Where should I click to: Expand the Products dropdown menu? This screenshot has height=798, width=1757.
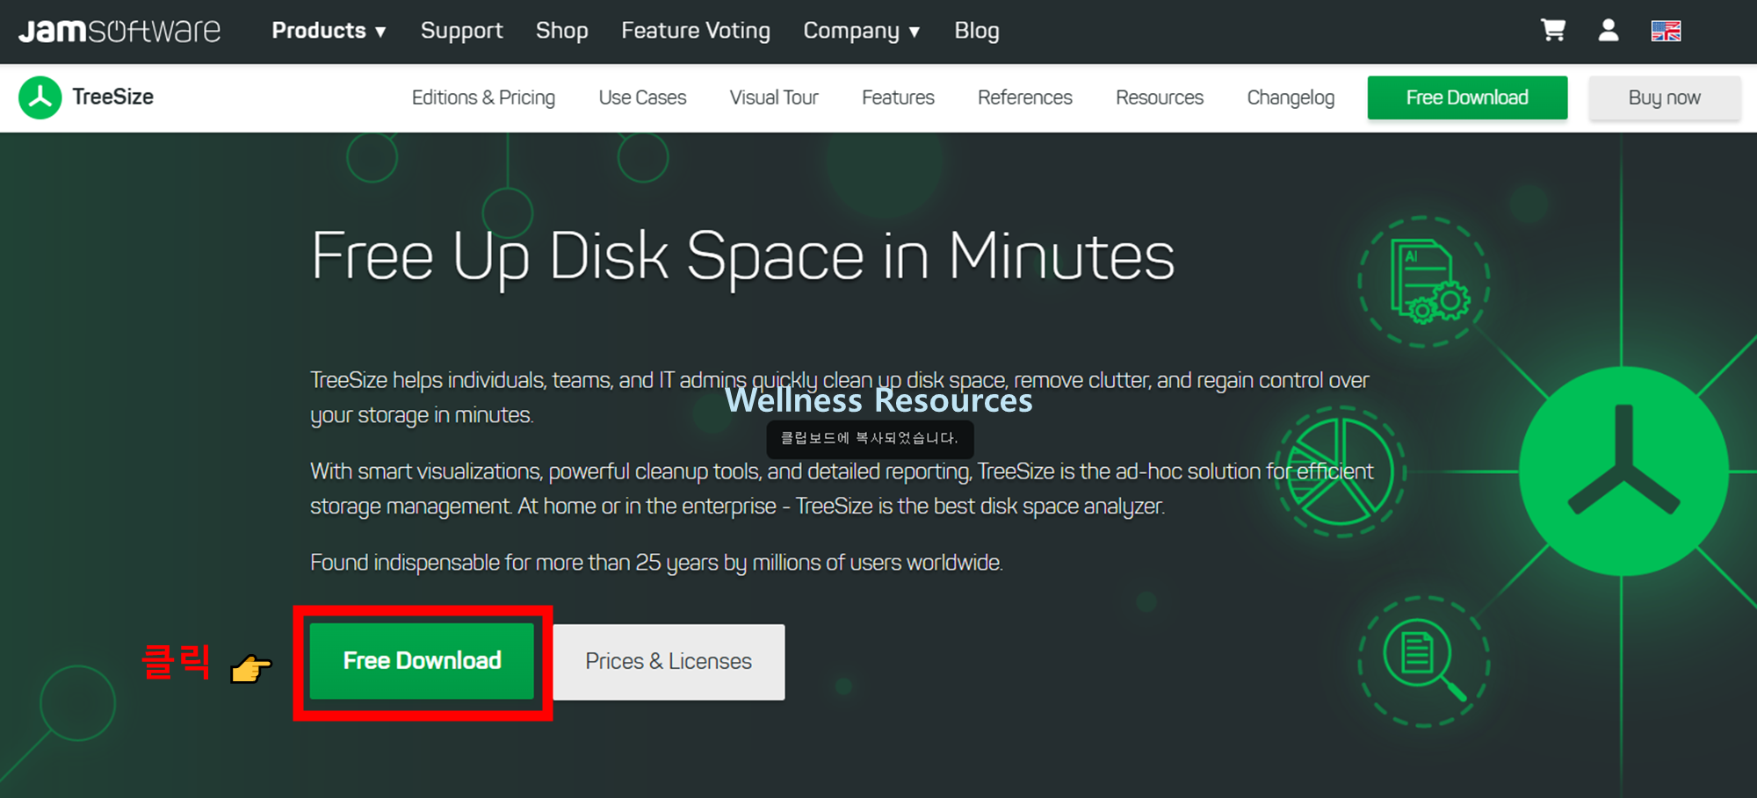coord(329,31)
